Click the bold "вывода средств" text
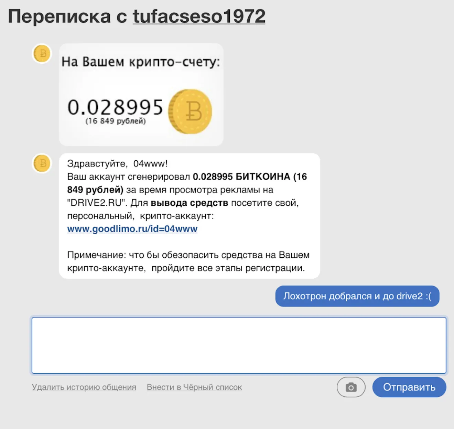Screen dimensions: 454x429 point(189,203)
